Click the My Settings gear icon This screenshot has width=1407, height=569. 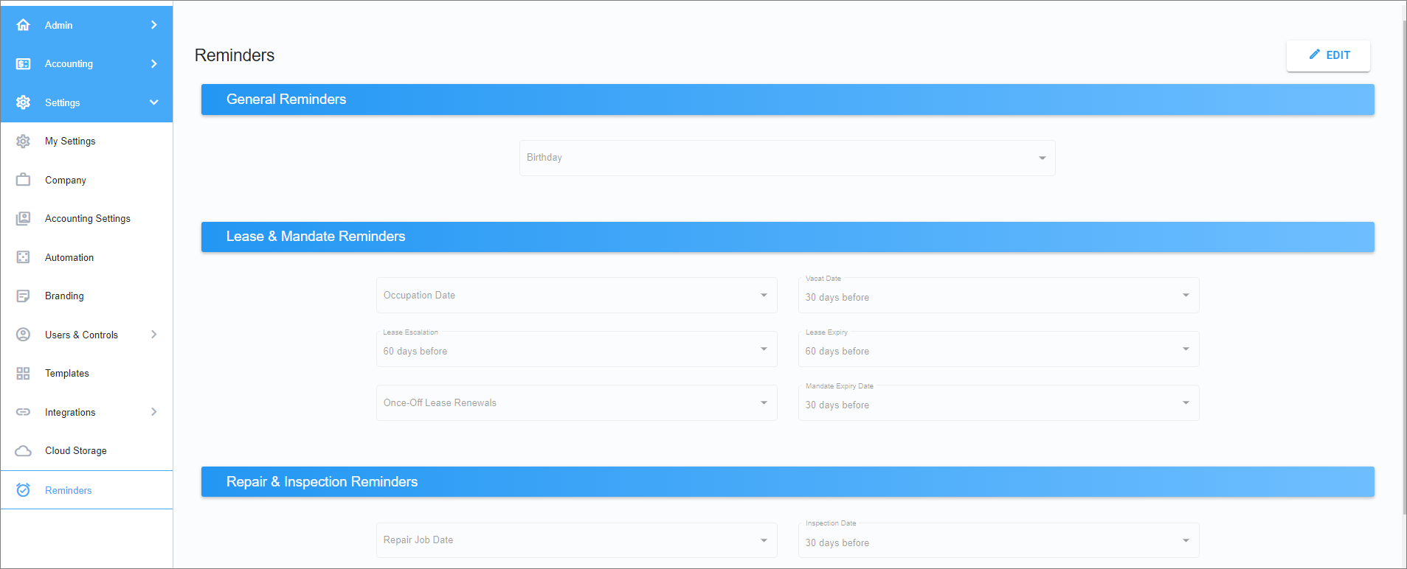(x=23, y=142)
